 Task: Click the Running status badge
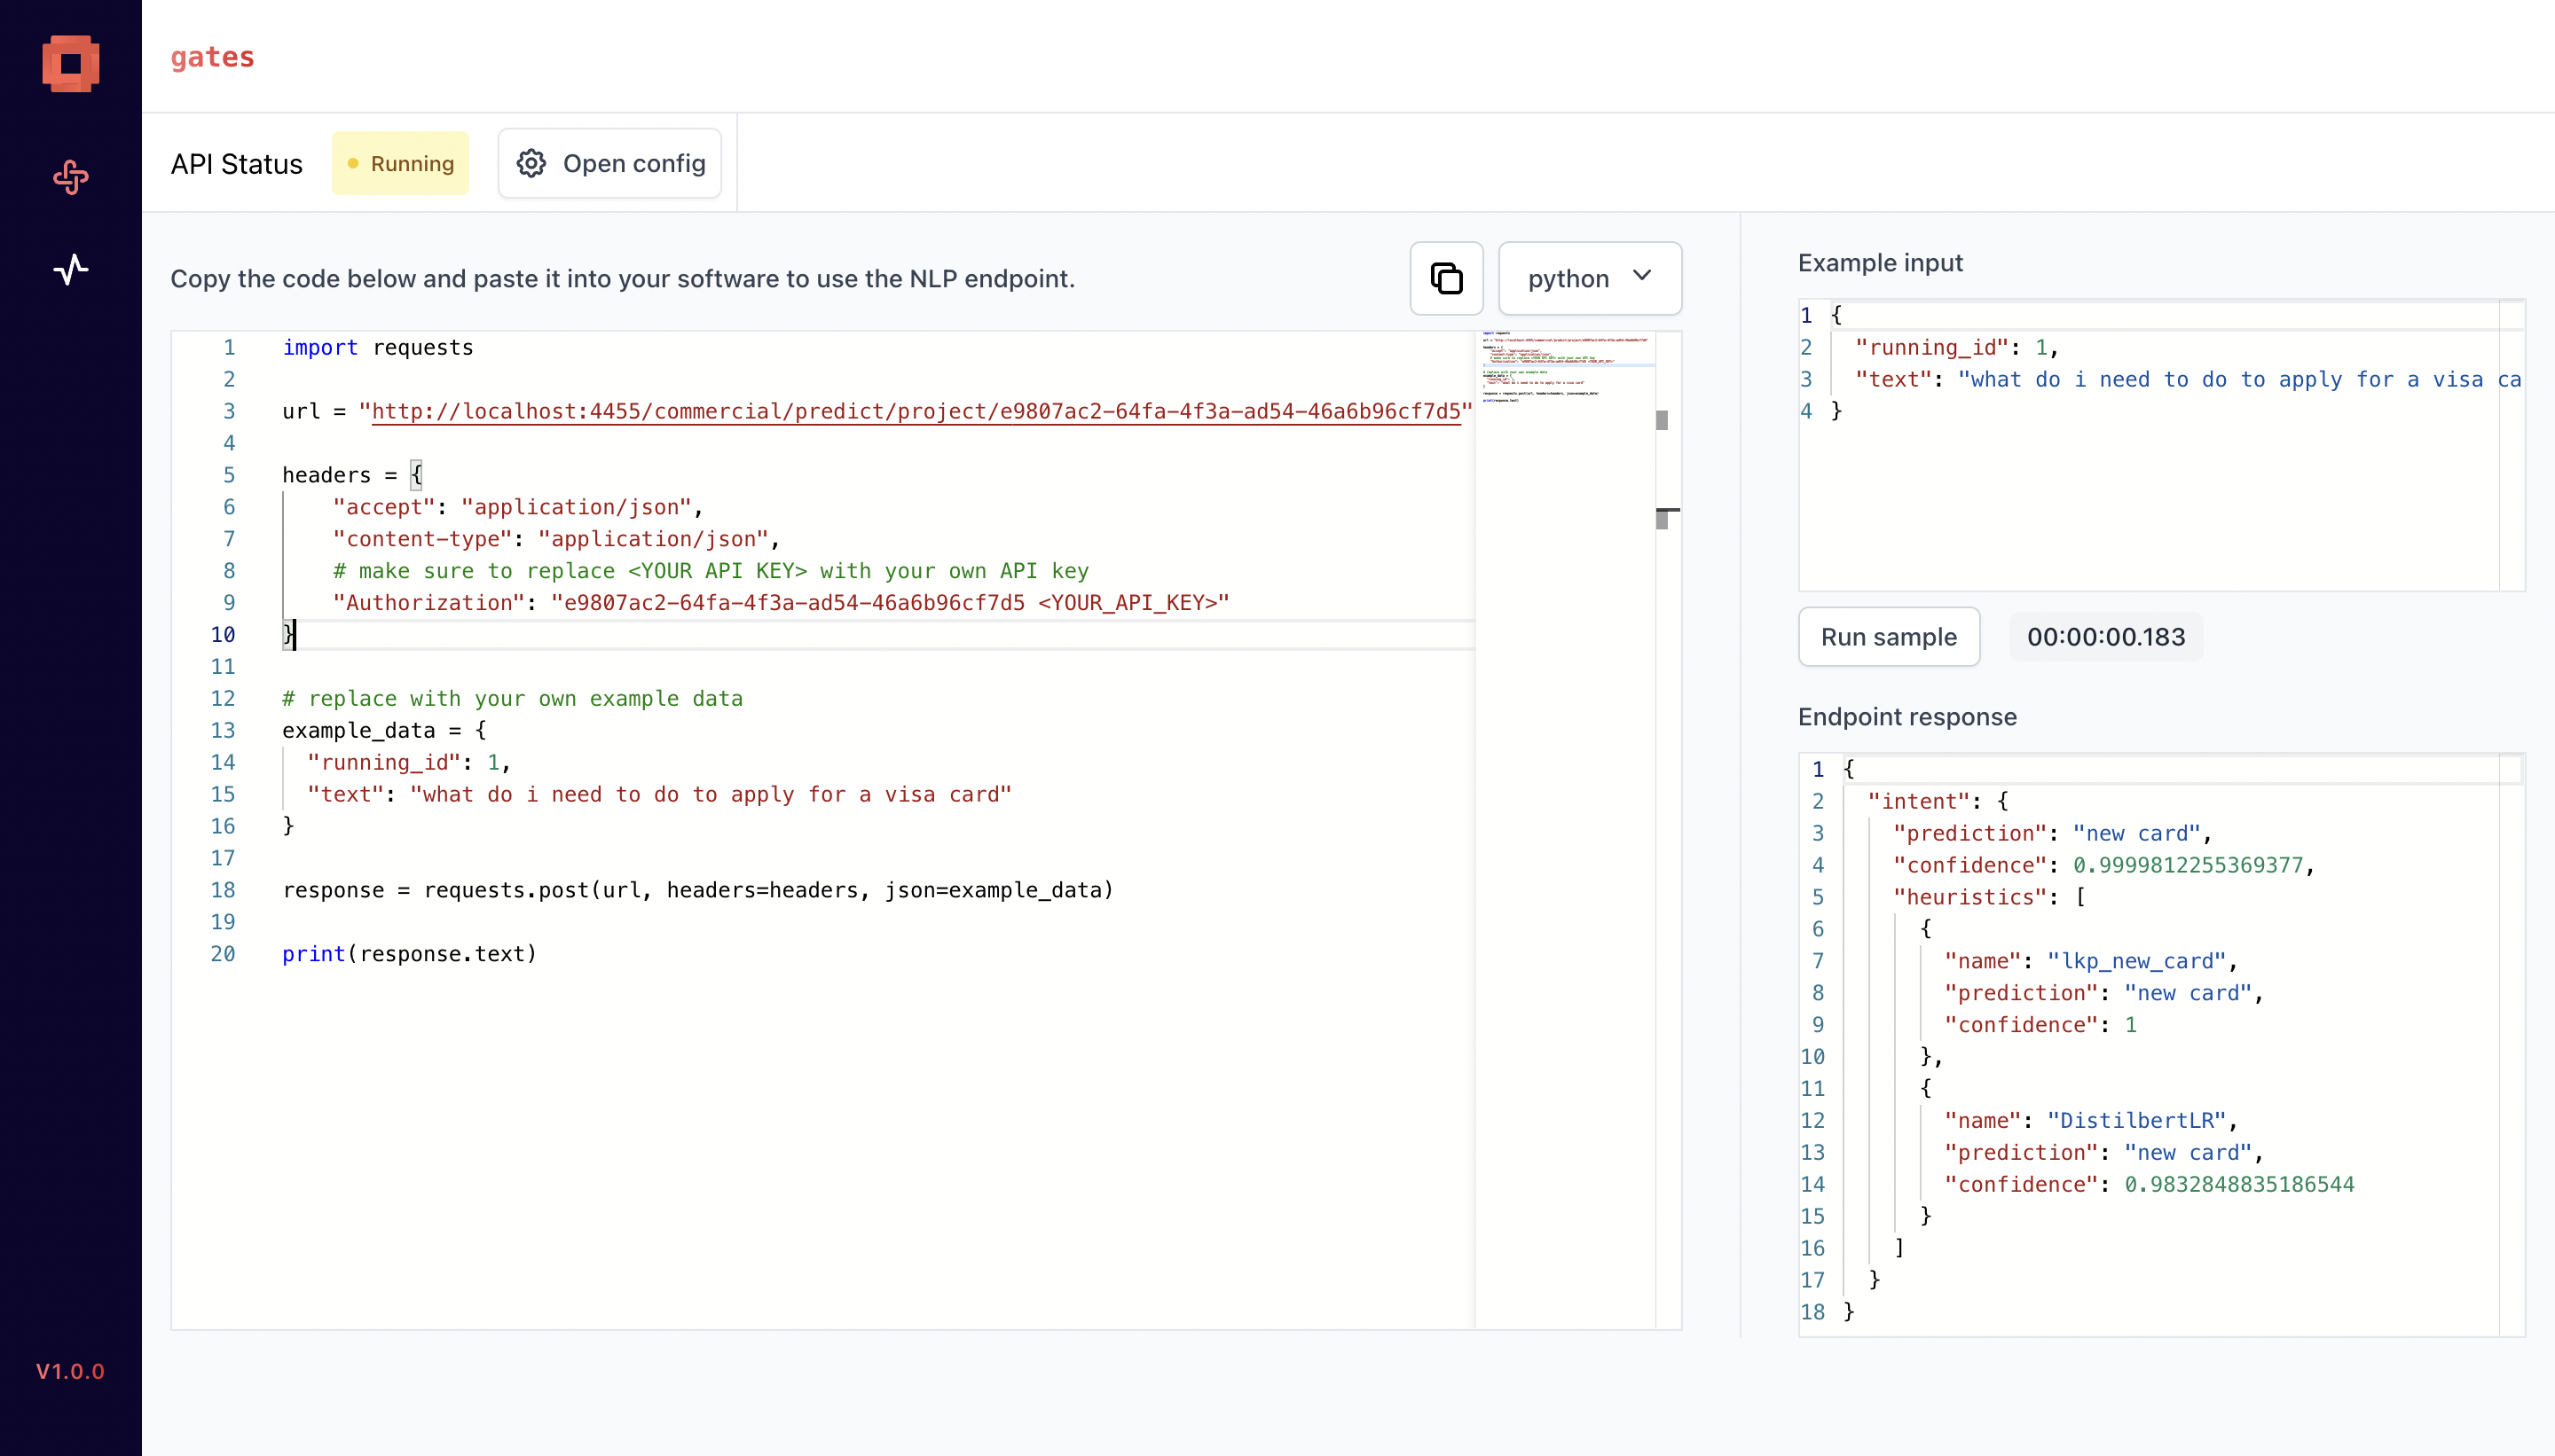coord(400,163)
